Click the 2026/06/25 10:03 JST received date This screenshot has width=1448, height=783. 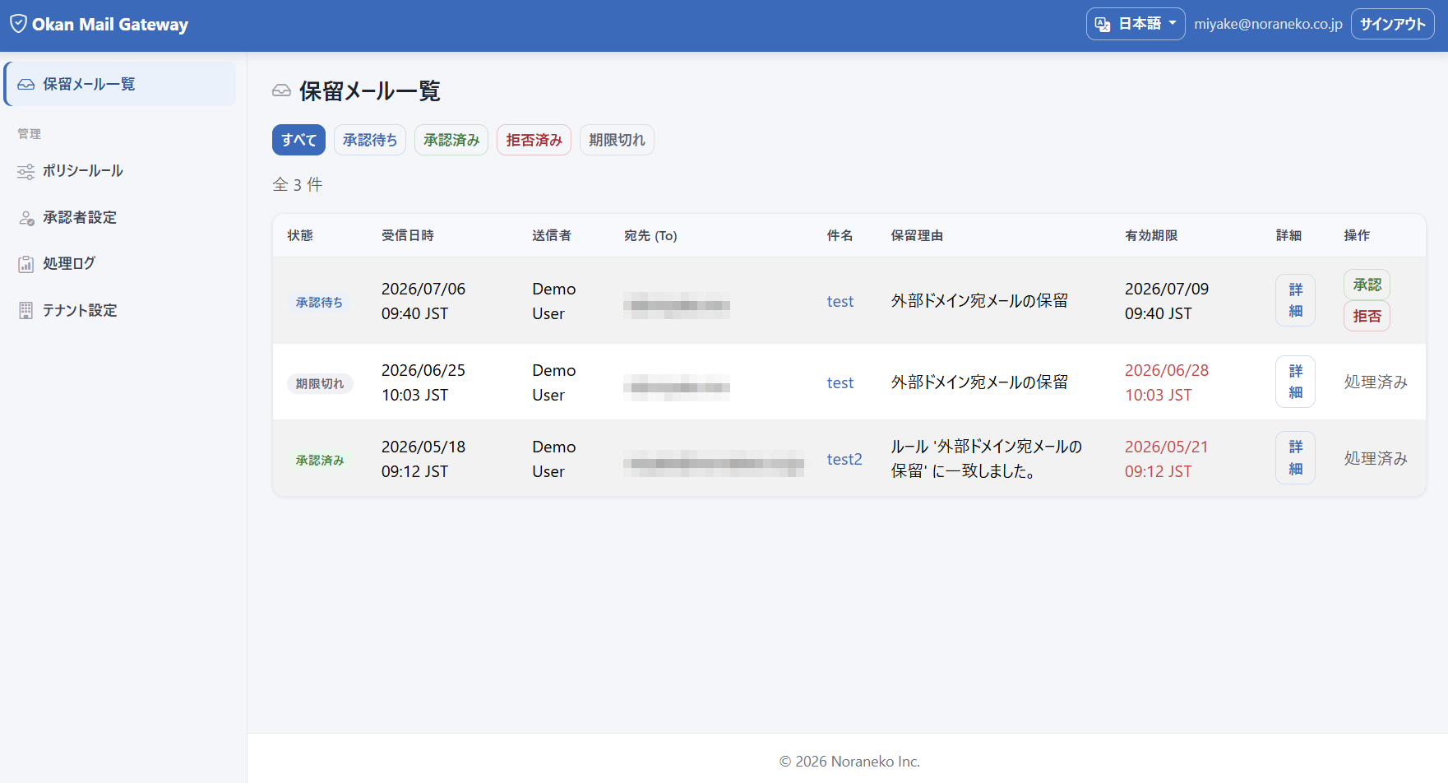point(423,382)
